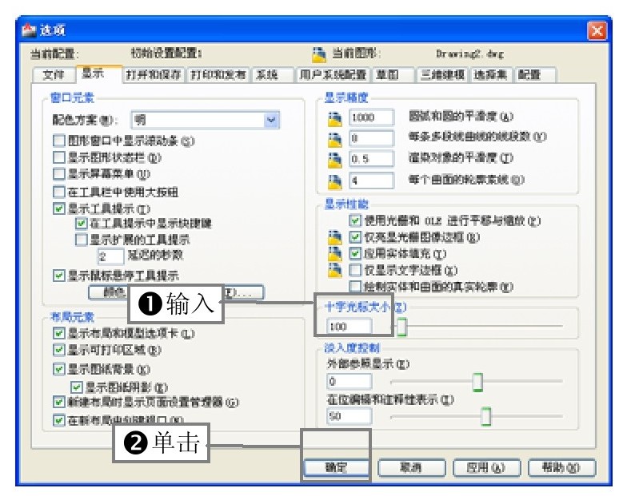Go to the 用户系统配置 tab
The width and height of the screenshot is (623, 496).
[333, 75]
